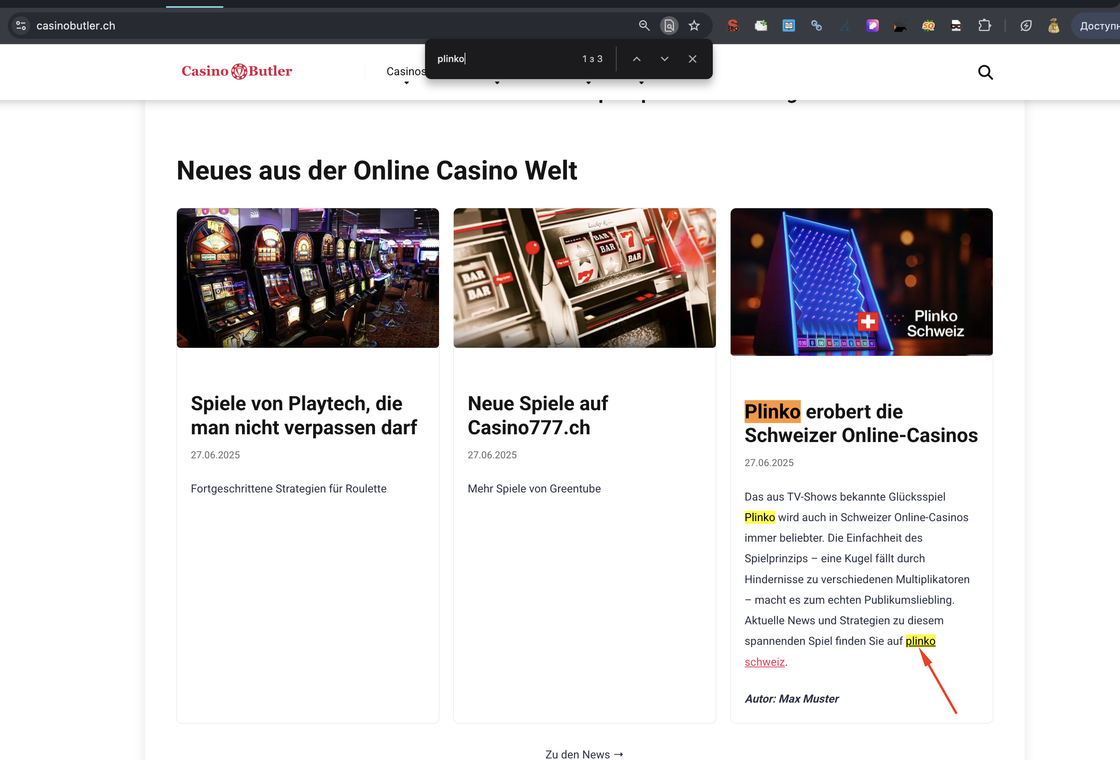Screen dimensions: 1120x760
Task: Bookmark this page with the star icon
Action: point(694,26)
